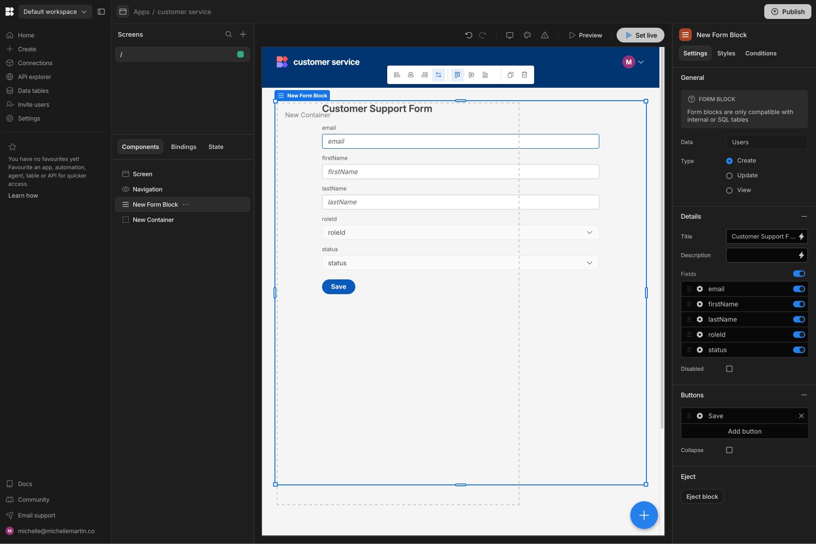This screenshot has height=544, width=816.
Task: Open the app Preview
Action: tap(585, 35)
